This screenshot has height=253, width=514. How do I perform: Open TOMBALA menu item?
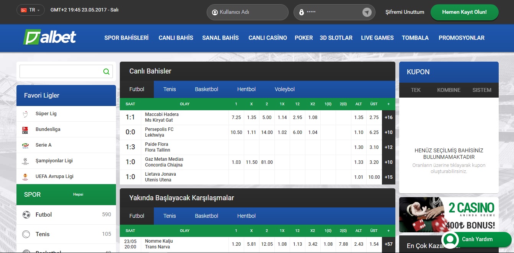(x=415, y=38)
